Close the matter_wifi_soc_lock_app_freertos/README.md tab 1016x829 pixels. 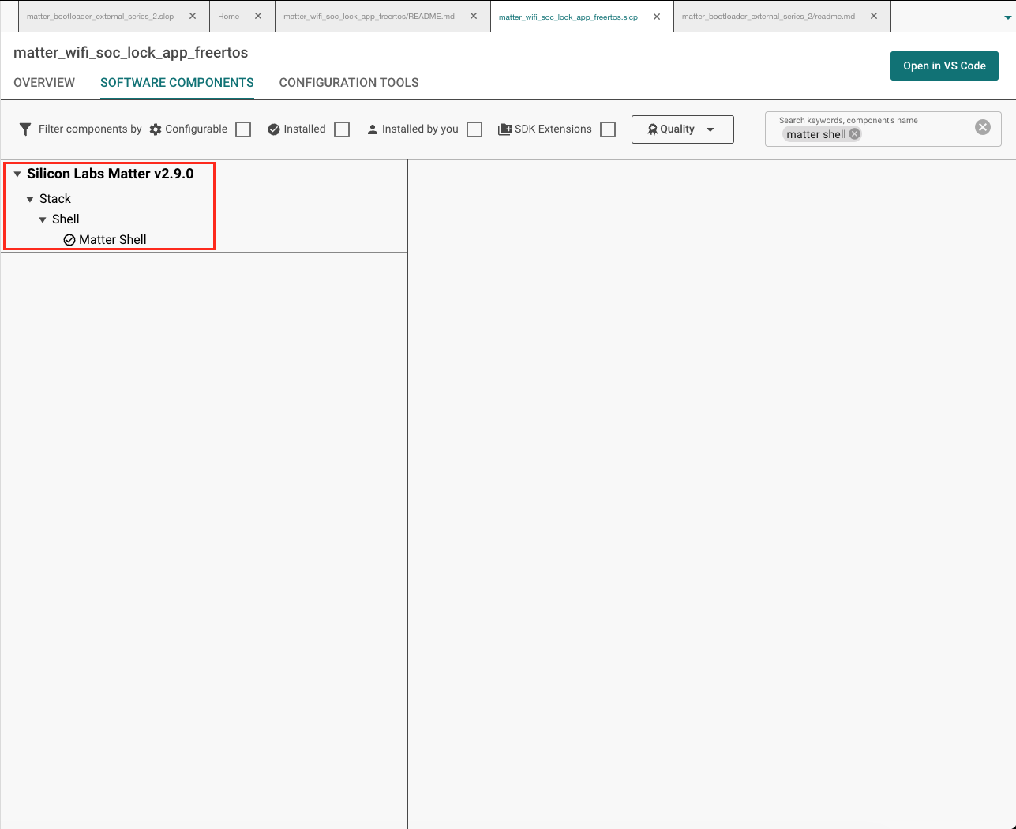tap(474, 16)
